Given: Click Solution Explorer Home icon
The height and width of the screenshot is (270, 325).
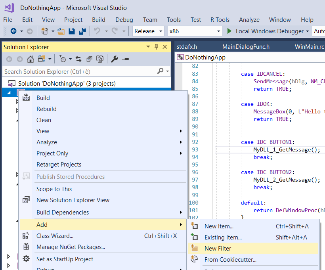Looking at the screenshot, I should (31, 59).
